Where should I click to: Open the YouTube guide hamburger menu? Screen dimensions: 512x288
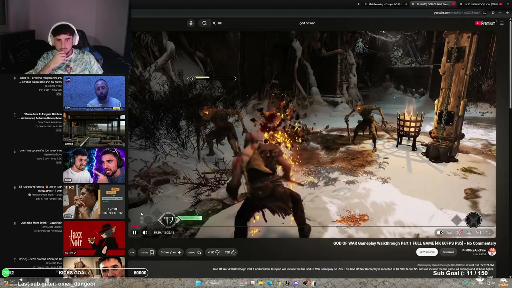point(502,23)
